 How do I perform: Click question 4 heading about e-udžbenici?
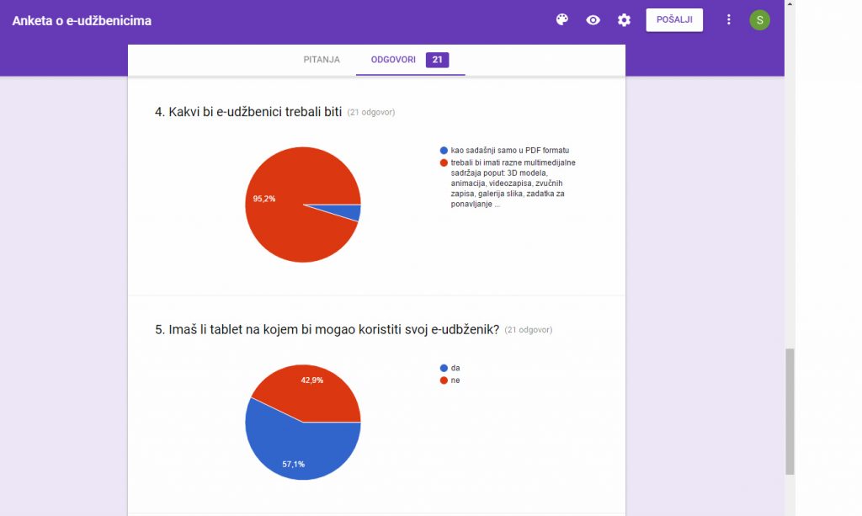click(248, 112)
